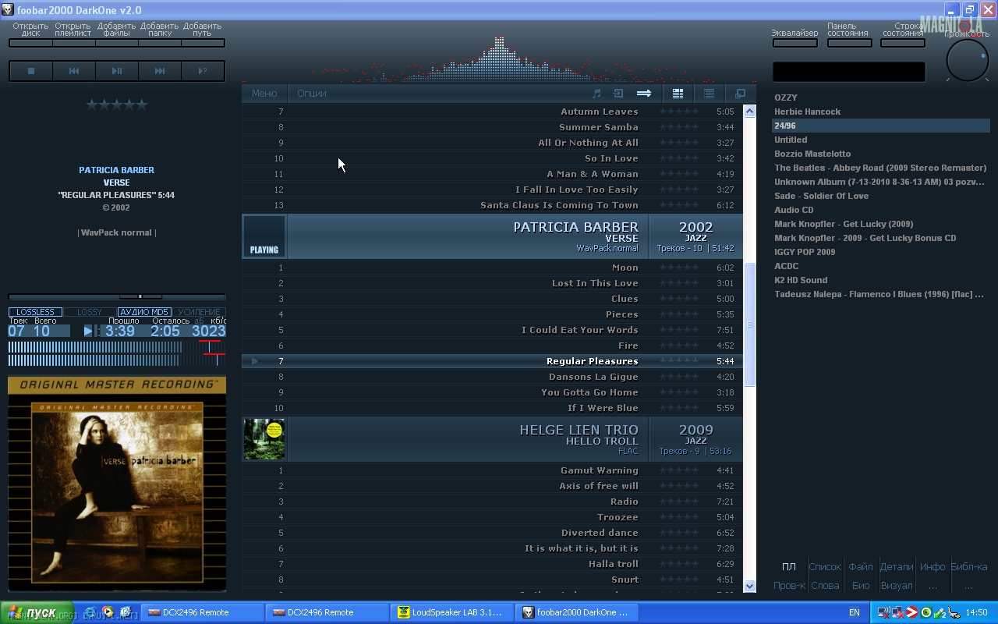The height and width of the screenshot is (624, 998).
Task: Switch to the Библ-ка tab
Action: [969, 567]
